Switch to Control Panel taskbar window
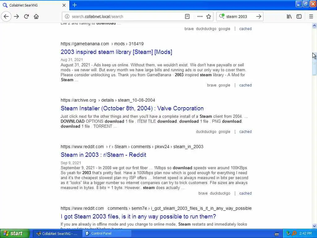 click(107, 234)
